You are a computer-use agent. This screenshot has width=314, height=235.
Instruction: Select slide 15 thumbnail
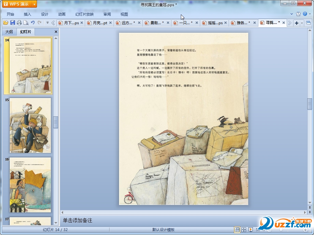click(30, 125)
